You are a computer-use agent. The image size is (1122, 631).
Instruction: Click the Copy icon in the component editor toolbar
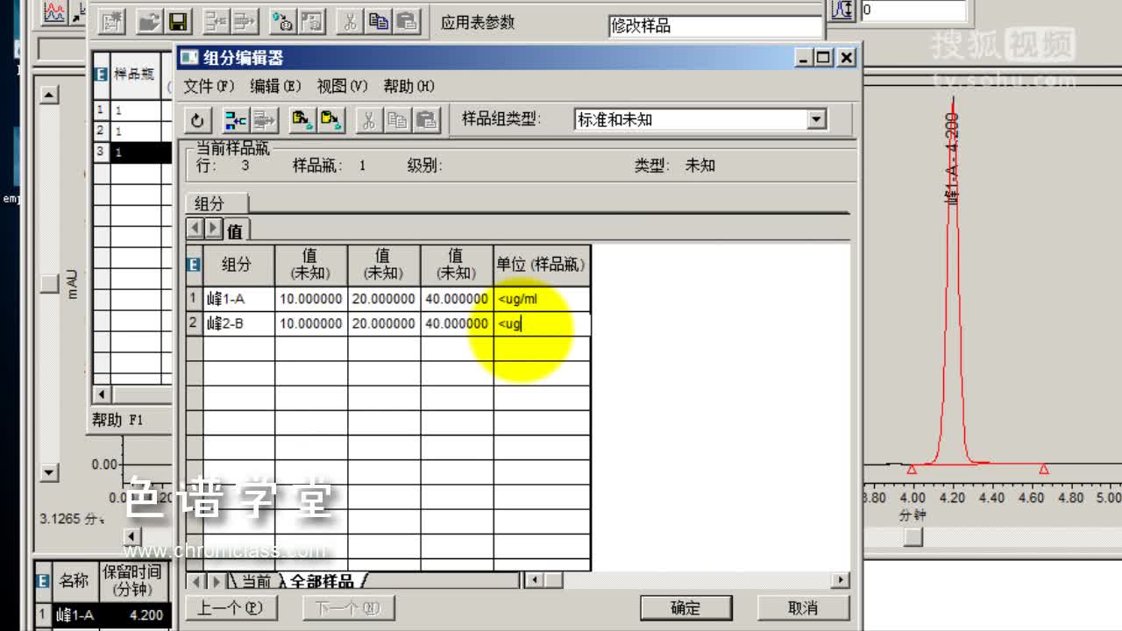tap(398, 120)
